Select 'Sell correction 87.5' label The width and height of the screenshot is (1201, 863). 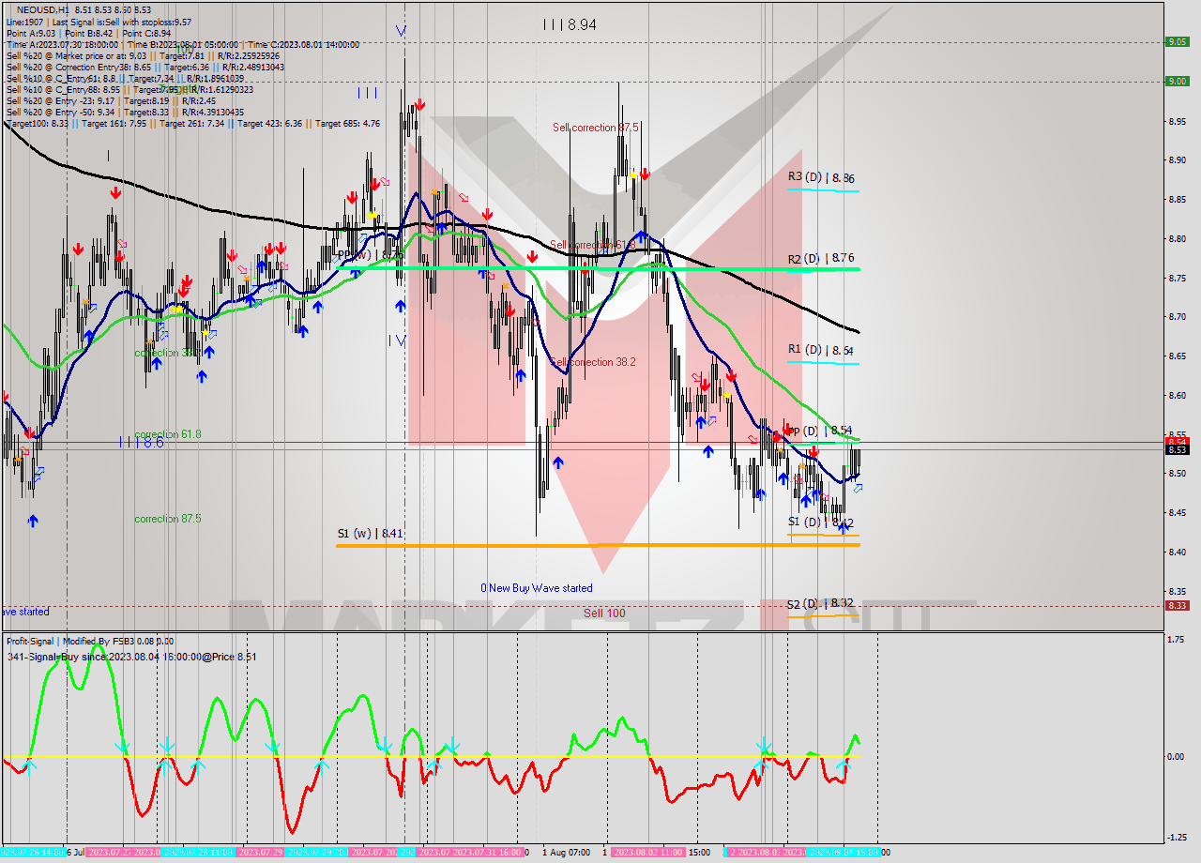tap(596, 128)
